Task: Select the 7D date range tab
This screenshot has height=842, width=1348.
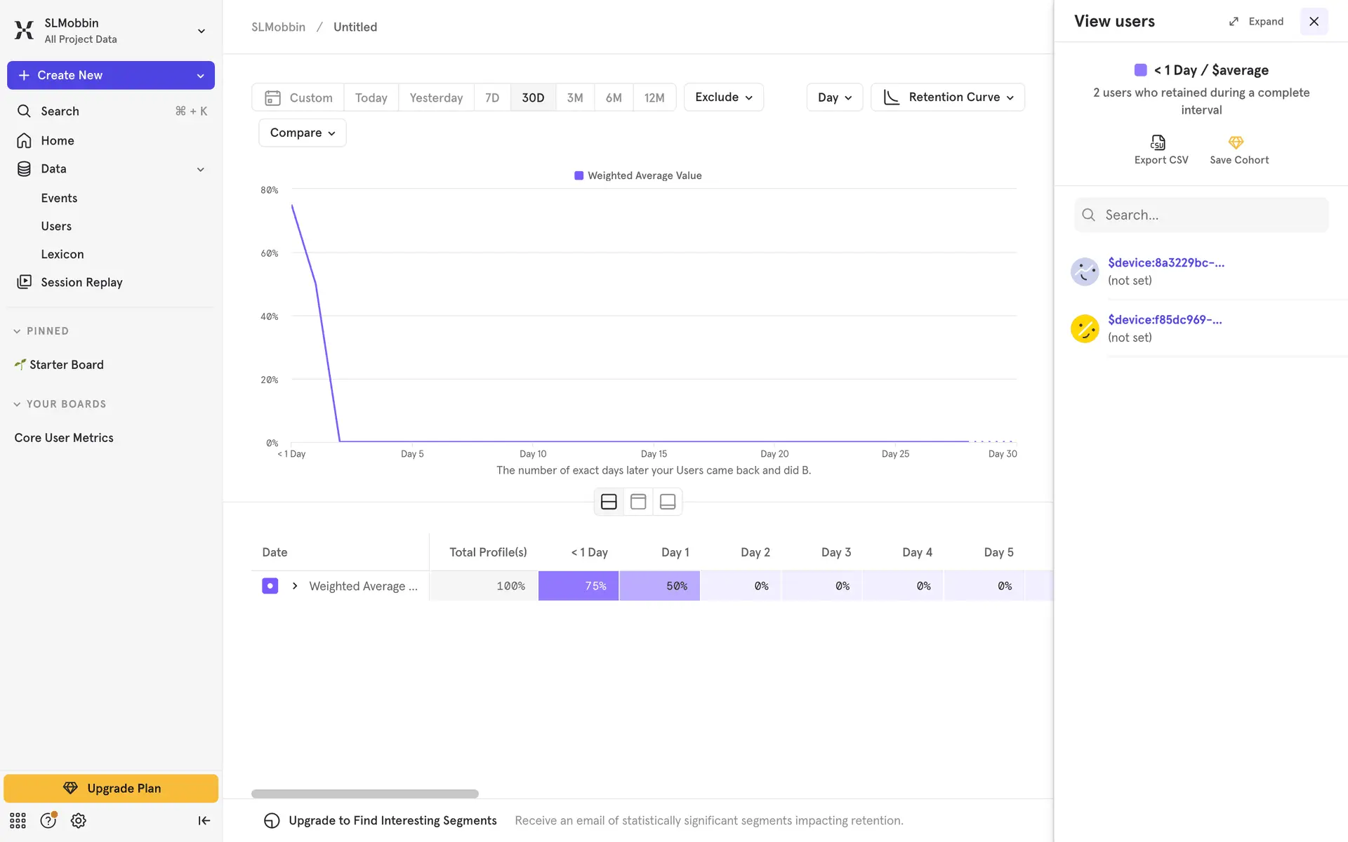Action: pos(492,98)
